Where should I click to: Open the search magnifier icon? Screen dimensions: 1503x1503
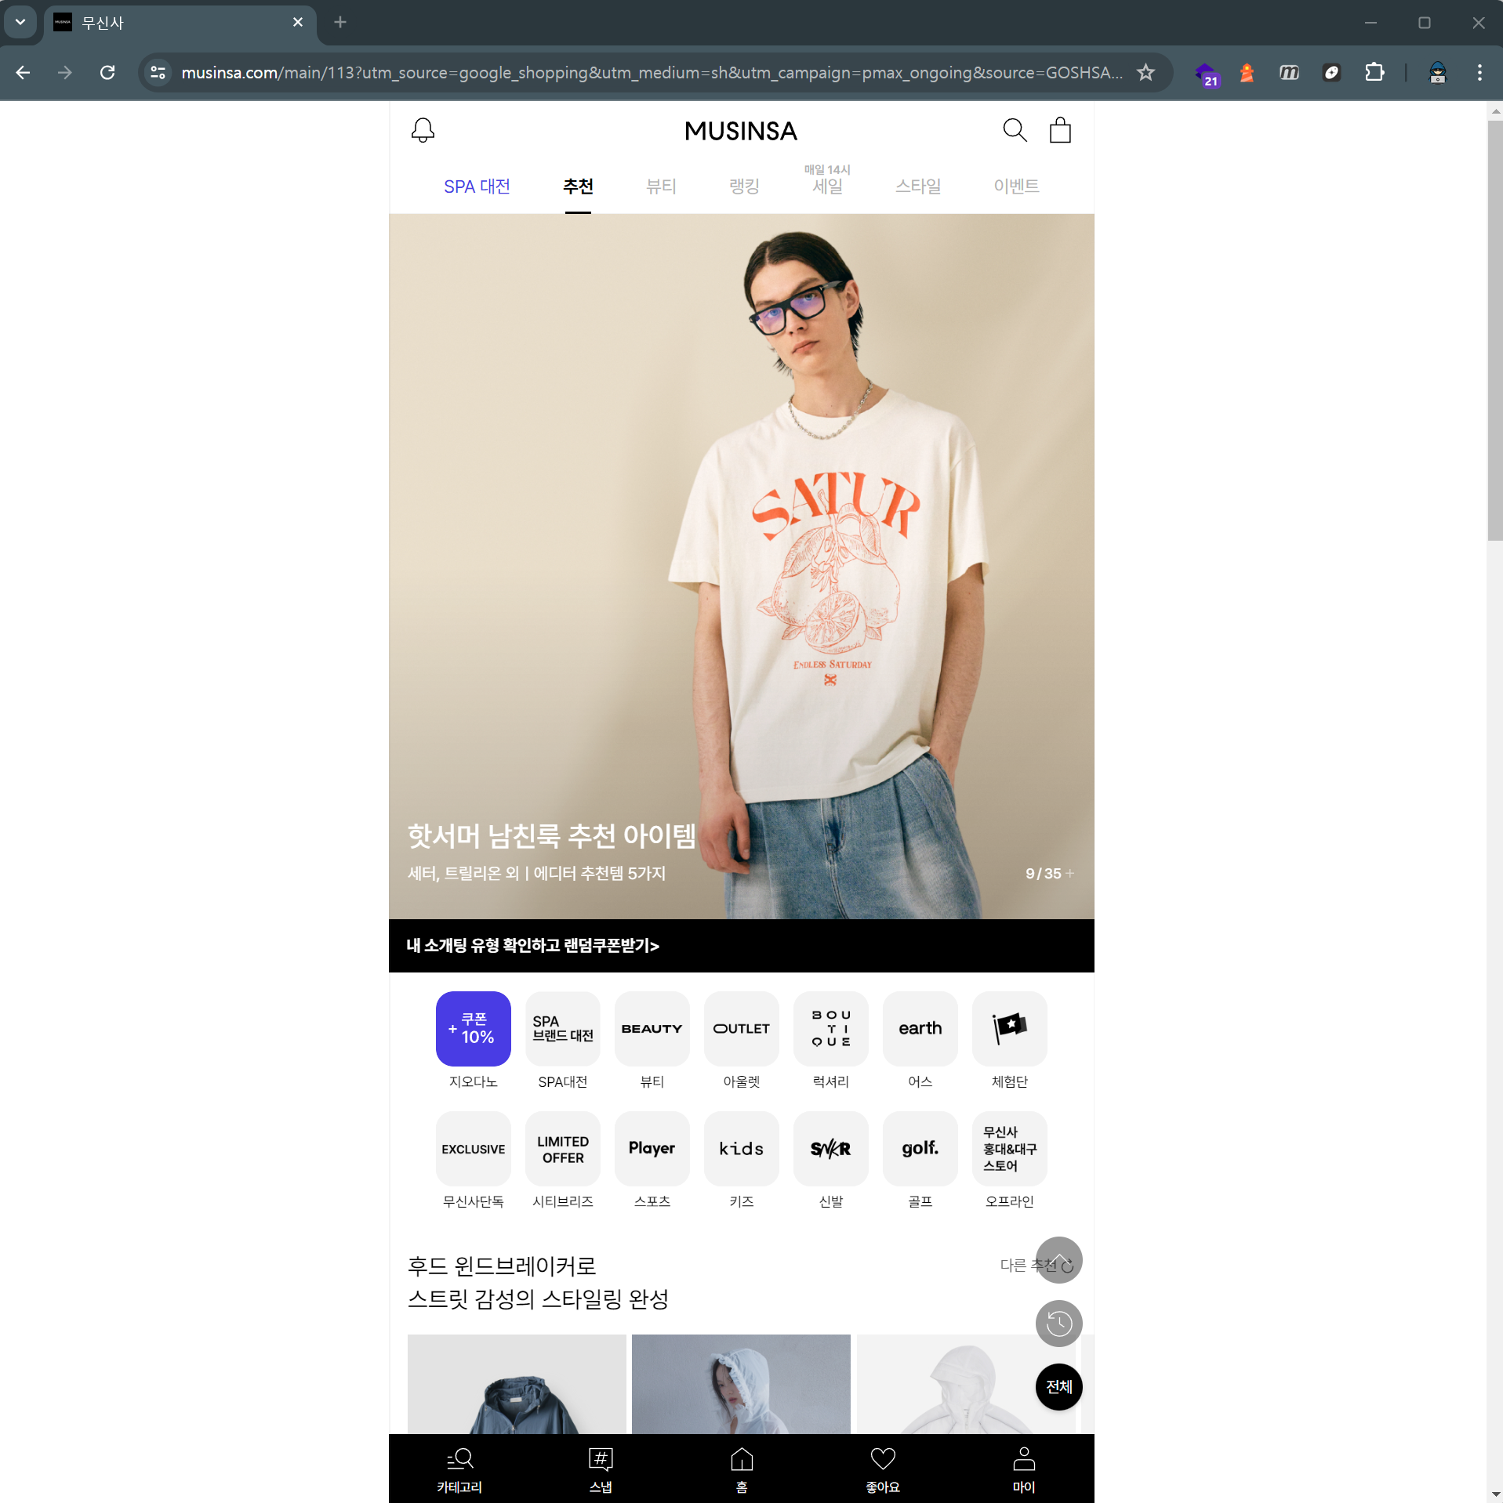1015,130
